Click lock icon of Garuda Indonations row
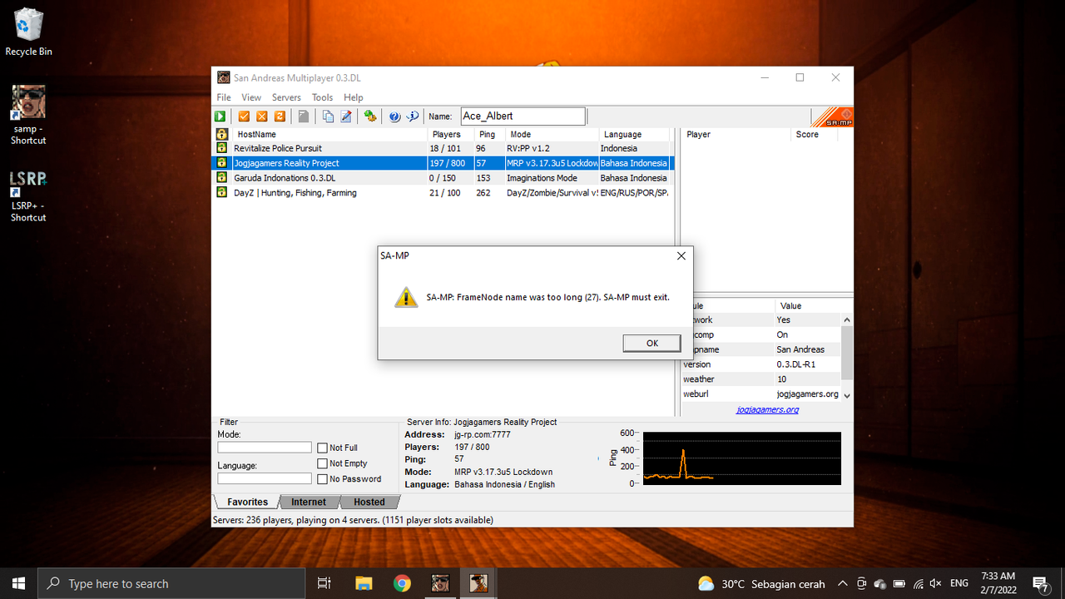This screenshot has height=599, width=1065. [222, 177]
